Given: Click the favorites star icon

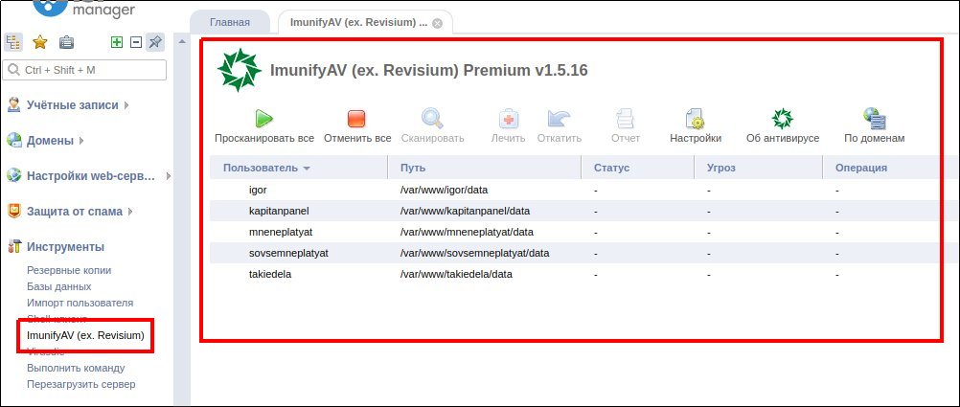Looking at the screenshot, I should 40,42.
